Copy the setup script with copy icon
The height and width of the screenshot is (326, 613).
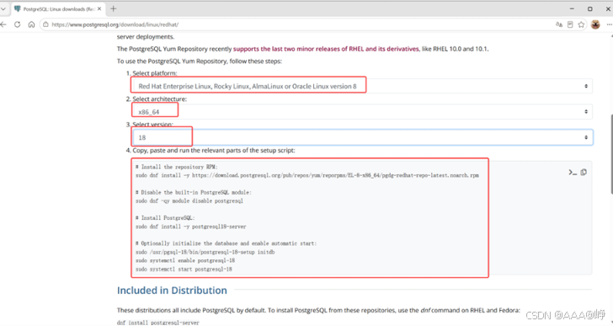pyautogui.click(x=584, y=173)
